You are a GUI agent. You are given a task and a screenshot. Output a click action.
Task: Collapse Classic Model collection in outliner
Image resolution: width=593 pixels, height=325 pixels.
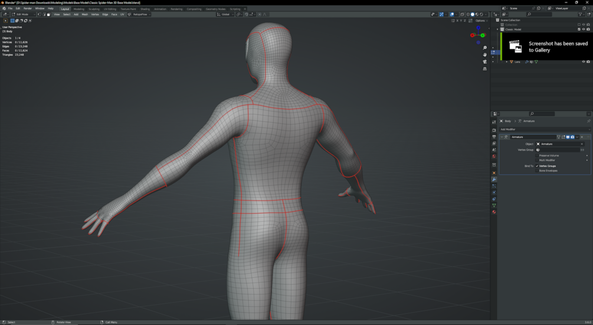click(x=497, y=29)
